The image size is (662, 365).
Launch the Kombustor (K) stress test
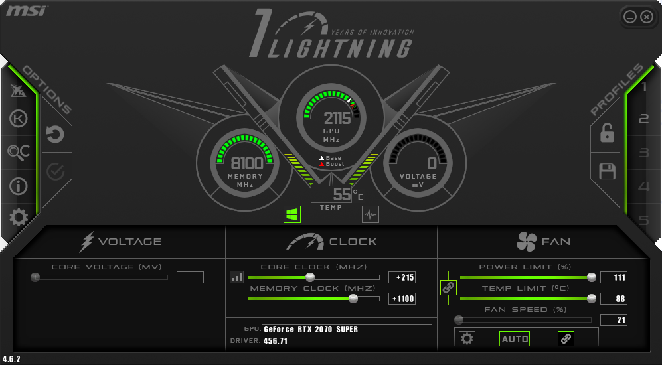[18, 119]
